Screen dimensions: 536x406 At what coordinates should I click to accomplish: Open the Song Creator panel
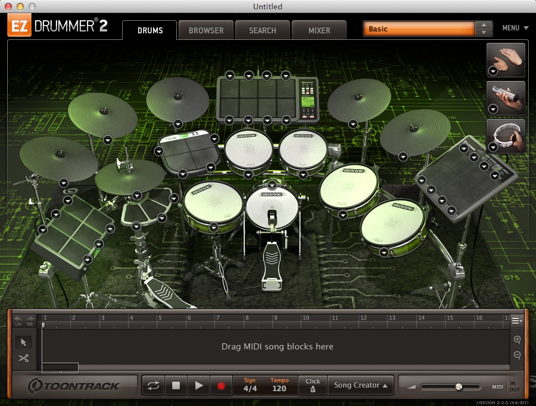tap(361, 385)
